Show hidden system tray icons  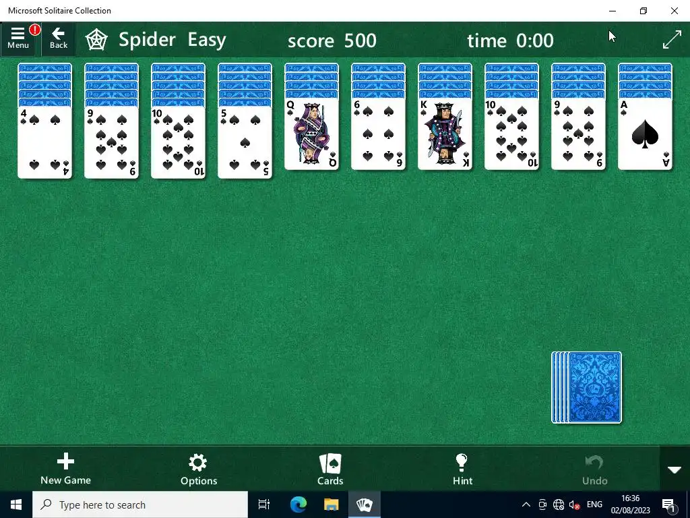(526, 505)
